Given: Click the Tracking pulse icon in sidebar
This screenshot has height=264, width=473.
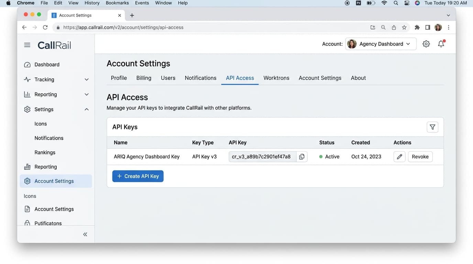Looking at the screenshot, I should coord(27,79).
